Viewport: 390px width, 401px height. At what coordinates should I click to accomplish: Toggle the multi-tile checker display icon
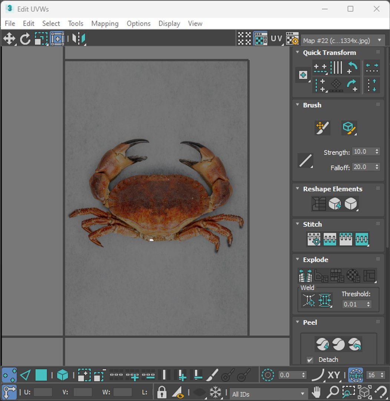tap(244, 39)
